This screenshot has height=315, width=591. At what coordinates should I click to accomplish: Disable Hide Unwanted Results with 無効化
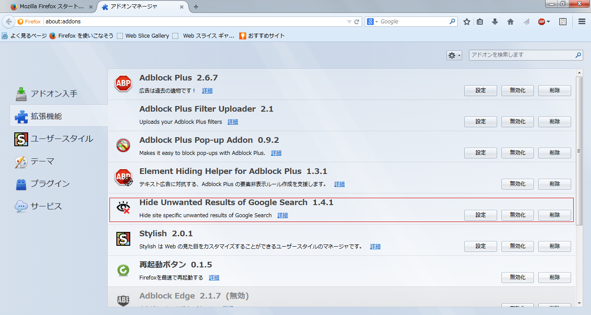tap(517, 215)
